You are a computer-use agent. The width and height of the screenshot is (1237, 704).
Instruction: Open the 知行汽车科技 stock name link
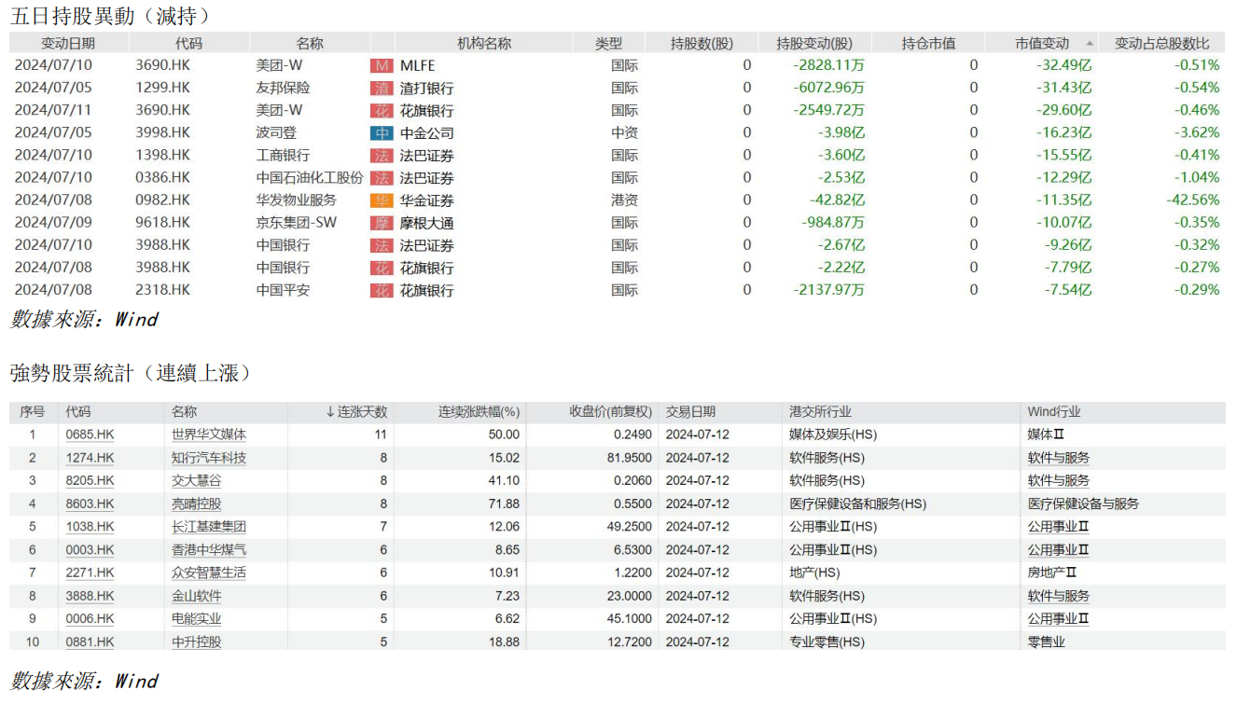pyautogui.click(x=209, y=458)
